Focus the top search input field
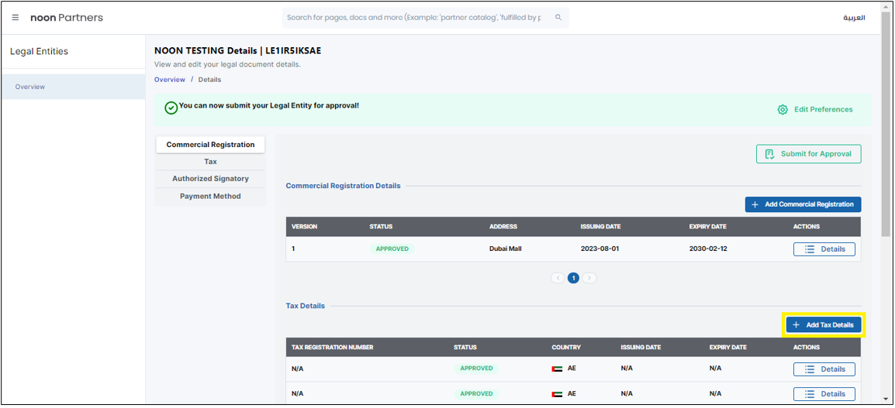Viewport: 895px width, 408px height. click(415, 18)
